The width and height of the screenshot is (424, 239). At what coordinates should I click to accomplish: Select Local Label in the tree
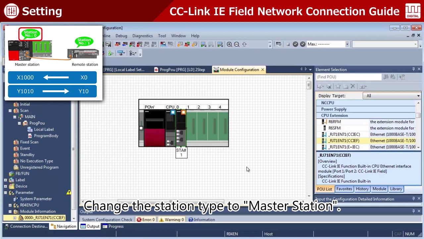point(44,129)
